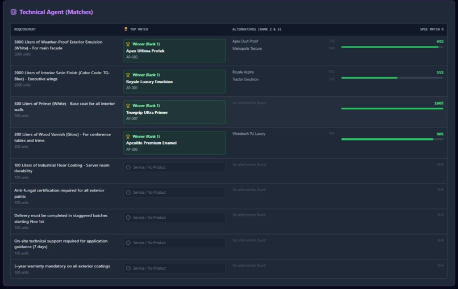458x289 pixels.
Task: Click the Wood Varnish (Gloss) requirement text
Action: pyautogui.click(x=63, y=138)
